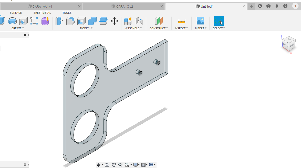Screen dimensions: 301x168
Task: Switch to the CARA_C v2 document tab
Action: (x=124, y=6)
